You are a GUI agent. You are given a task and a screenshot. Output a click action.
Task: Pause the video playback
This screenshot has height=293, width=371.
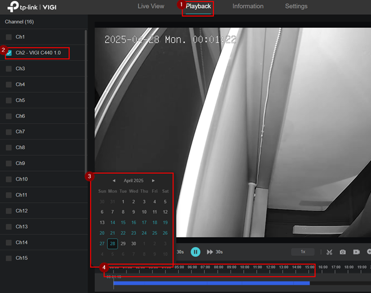tap(195, 251)
